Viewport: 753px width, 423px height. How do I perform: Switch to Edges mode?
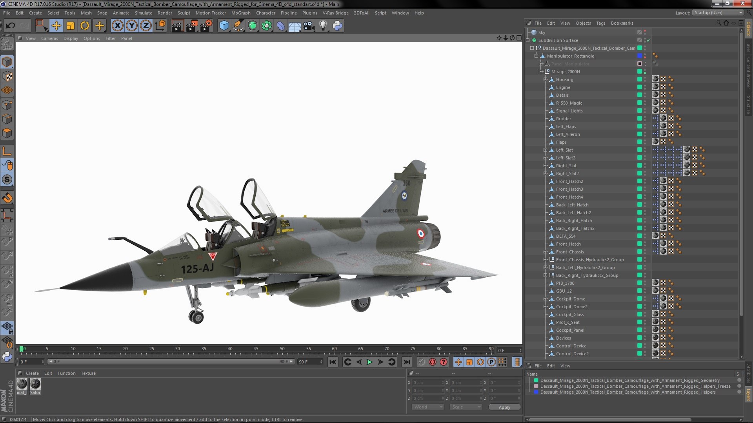(7, 119)
